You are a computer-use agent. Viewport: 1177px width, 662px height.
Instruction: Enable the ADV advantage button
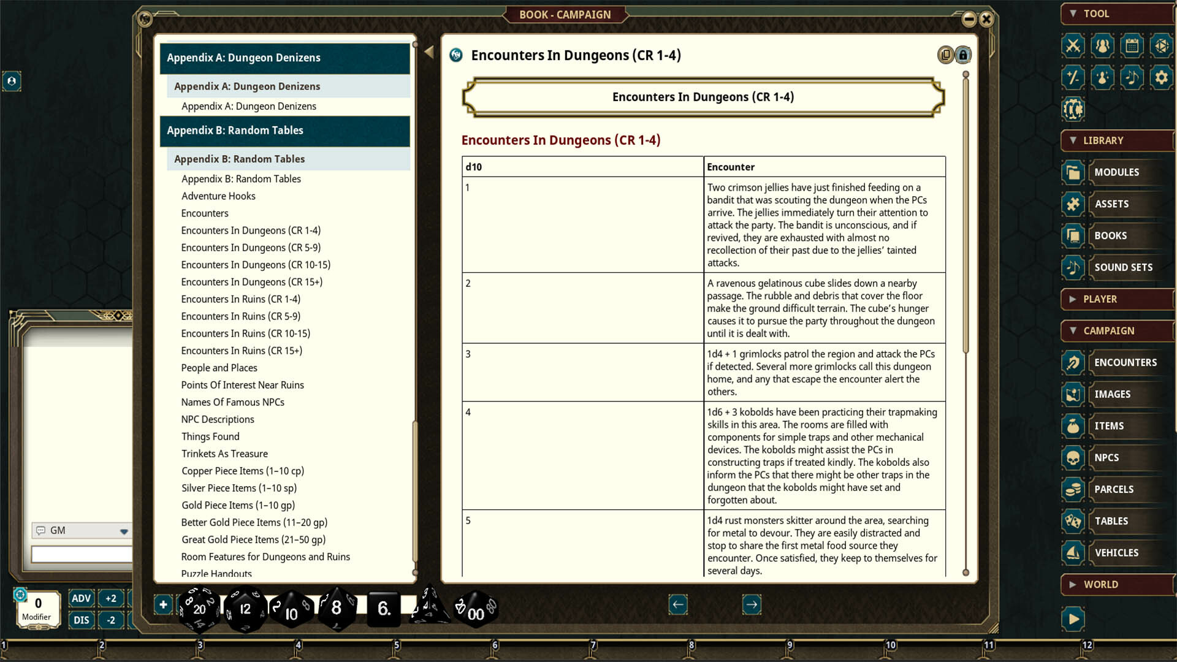click(81, 598)
